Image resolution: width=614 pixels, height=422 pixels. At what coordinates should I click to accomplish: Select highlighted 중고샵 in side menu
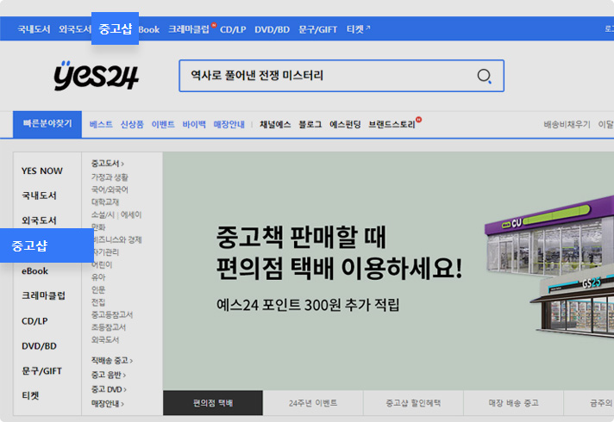pyautogui.click(x=47, y=245)
